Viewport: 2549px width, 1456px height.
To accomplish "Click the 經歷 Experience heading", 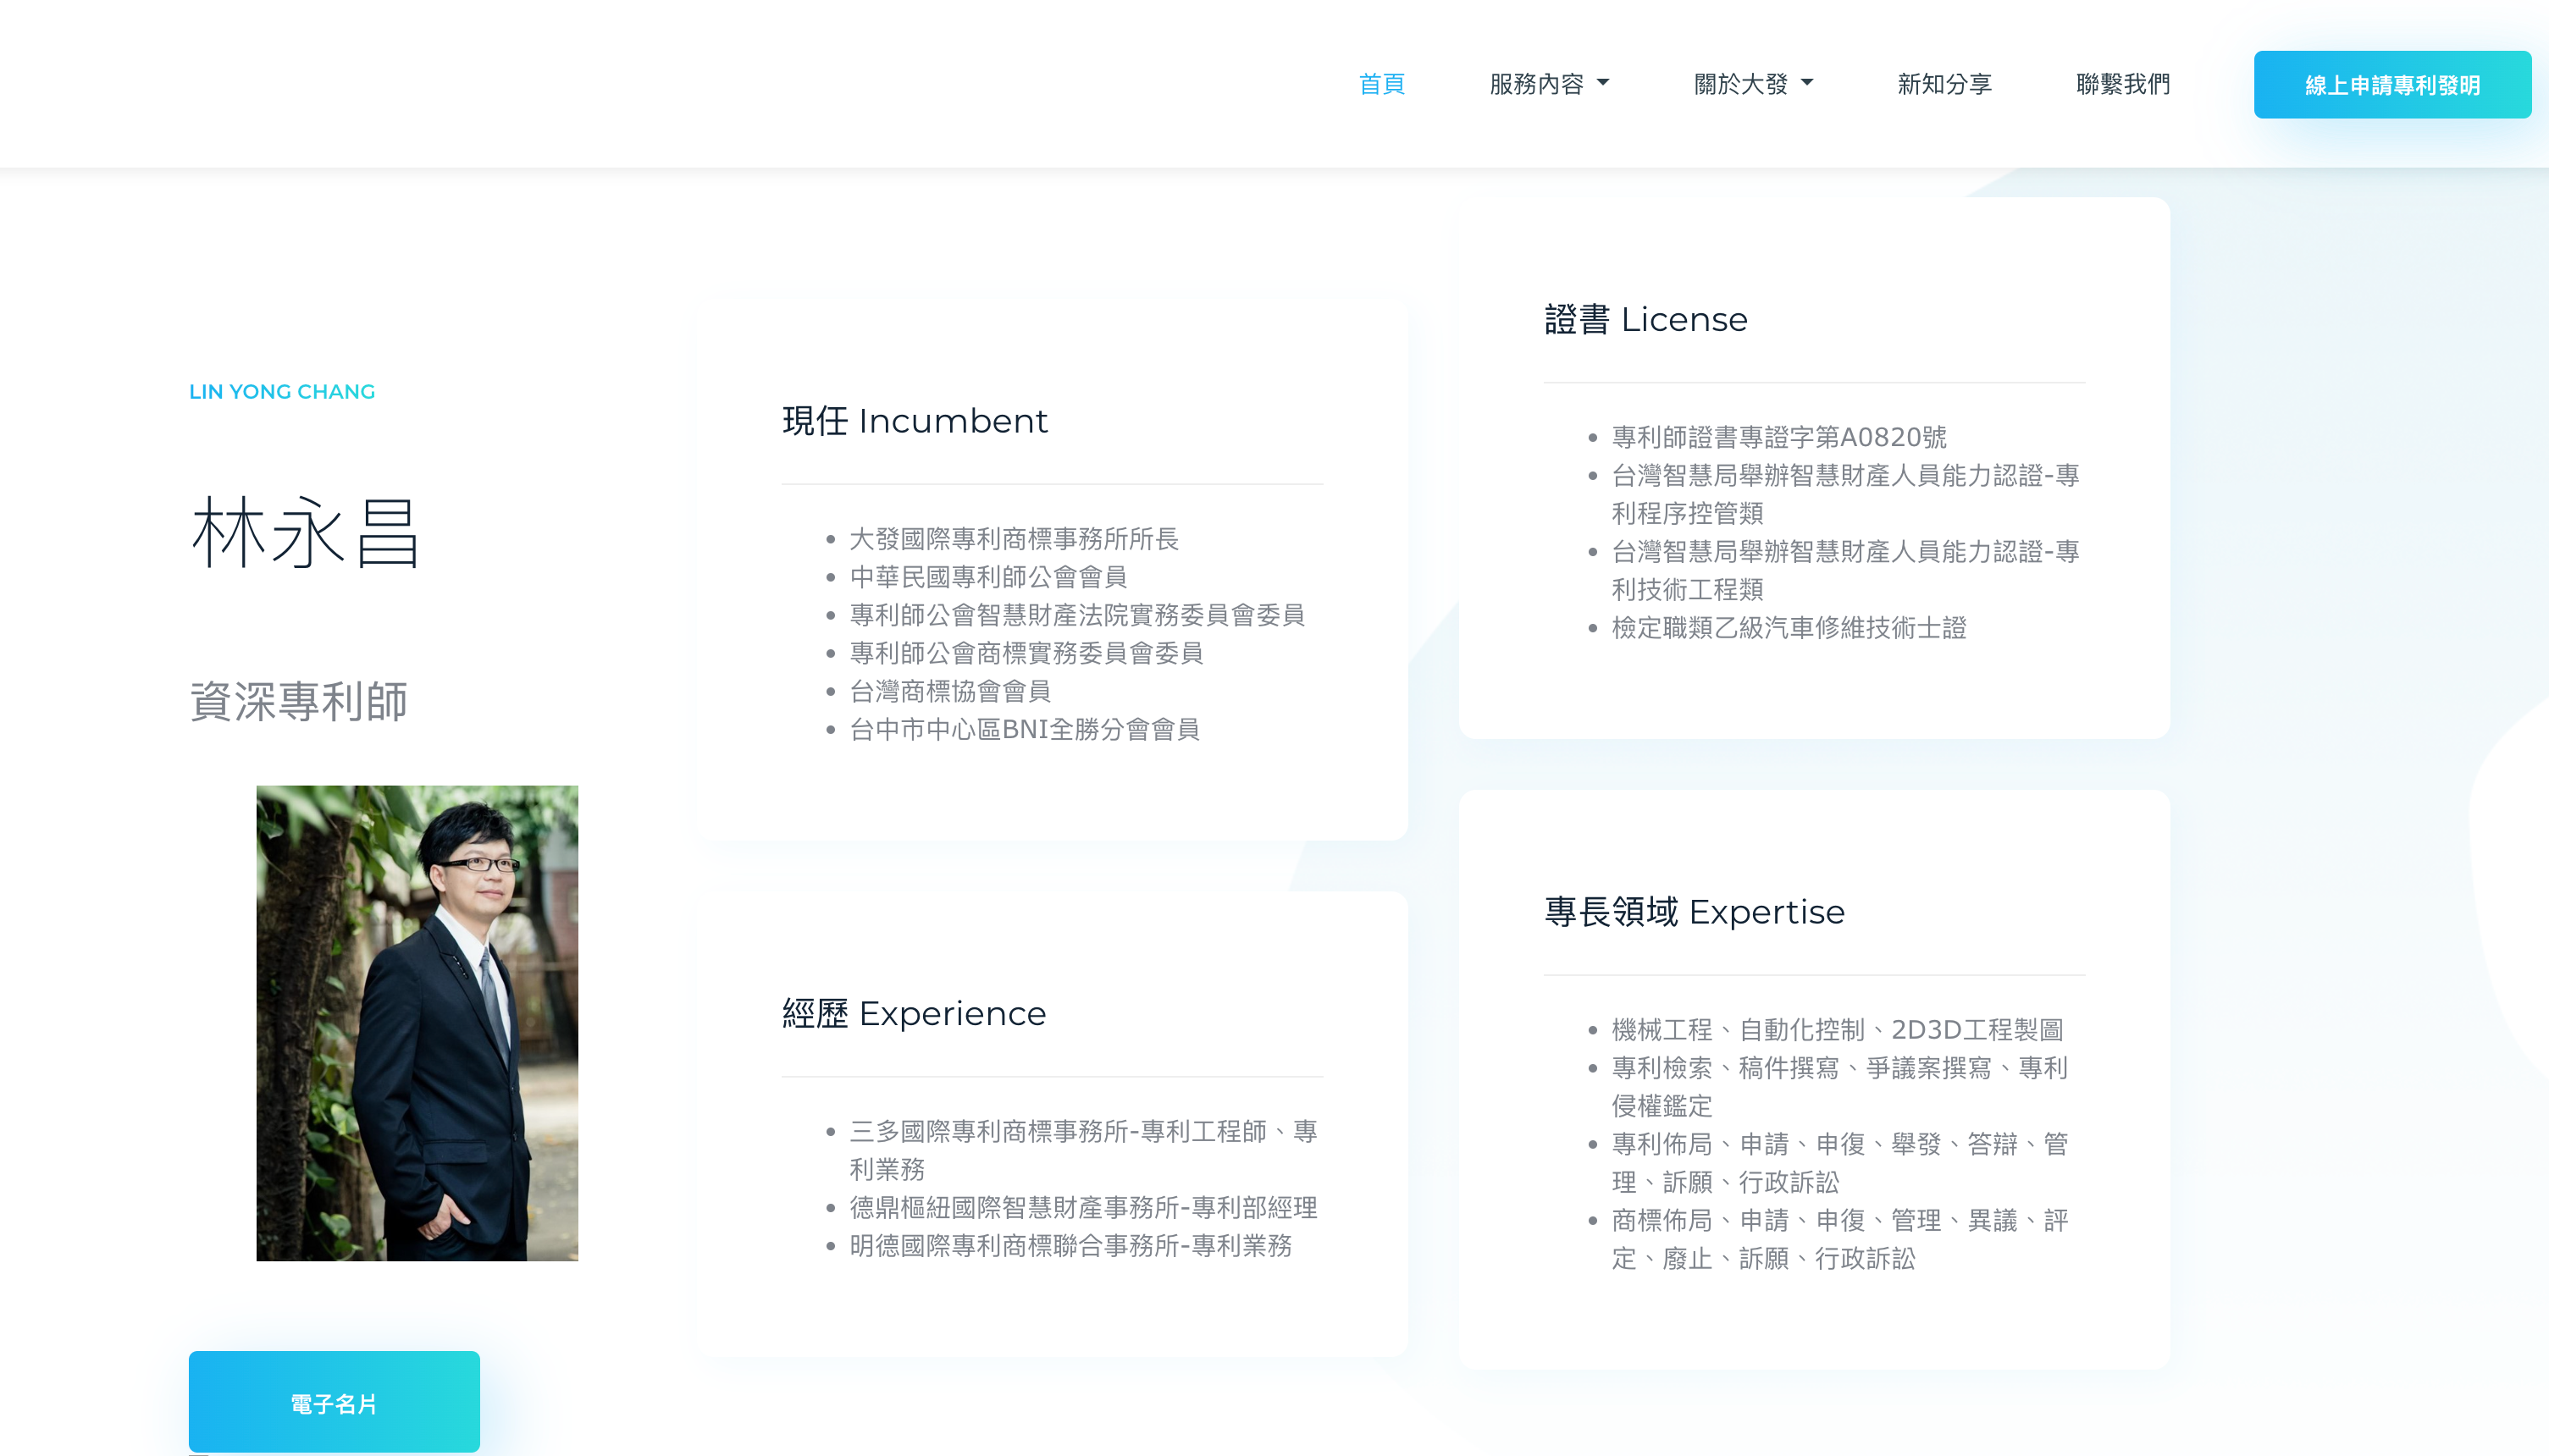I will click(914, 1014).
